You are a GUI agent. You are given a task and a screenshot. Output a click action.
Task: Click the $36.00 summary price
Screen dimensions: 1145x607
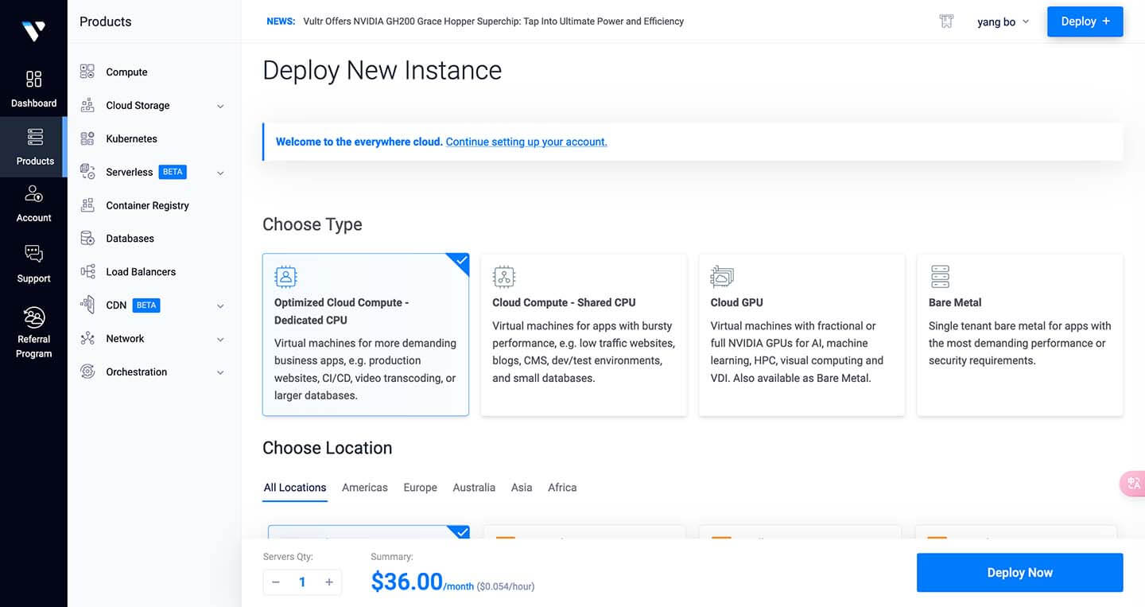[x=406, y=582]
